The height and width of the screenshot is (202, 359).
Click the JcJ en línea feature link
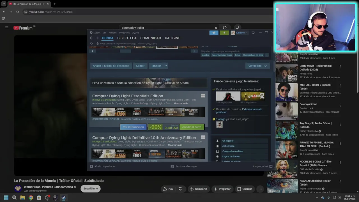pyautogui.click(x=228, y=146)
